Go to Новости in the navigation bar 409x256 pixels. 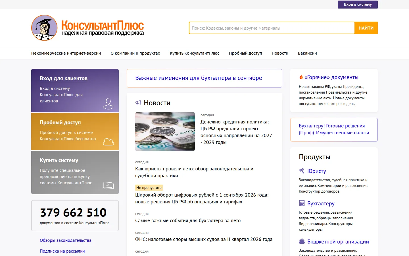[280, 53]
